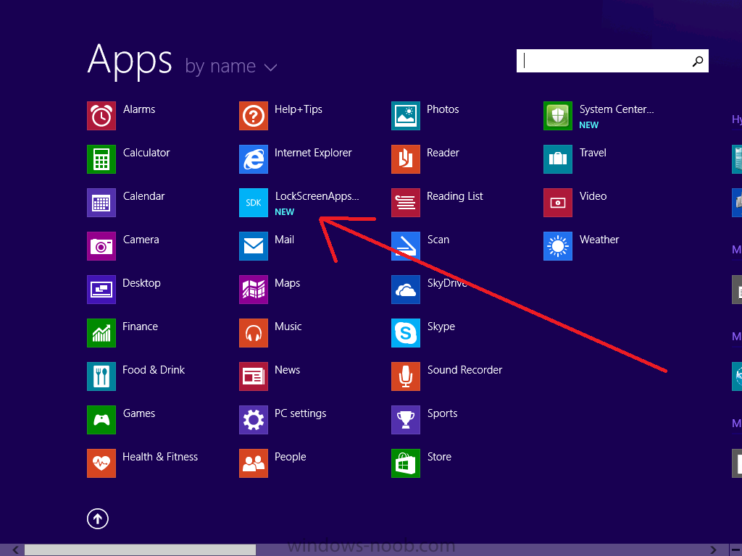Open the Video app icon
The height and width of the screenshot is (556, 742).
[x=559, y=203]
